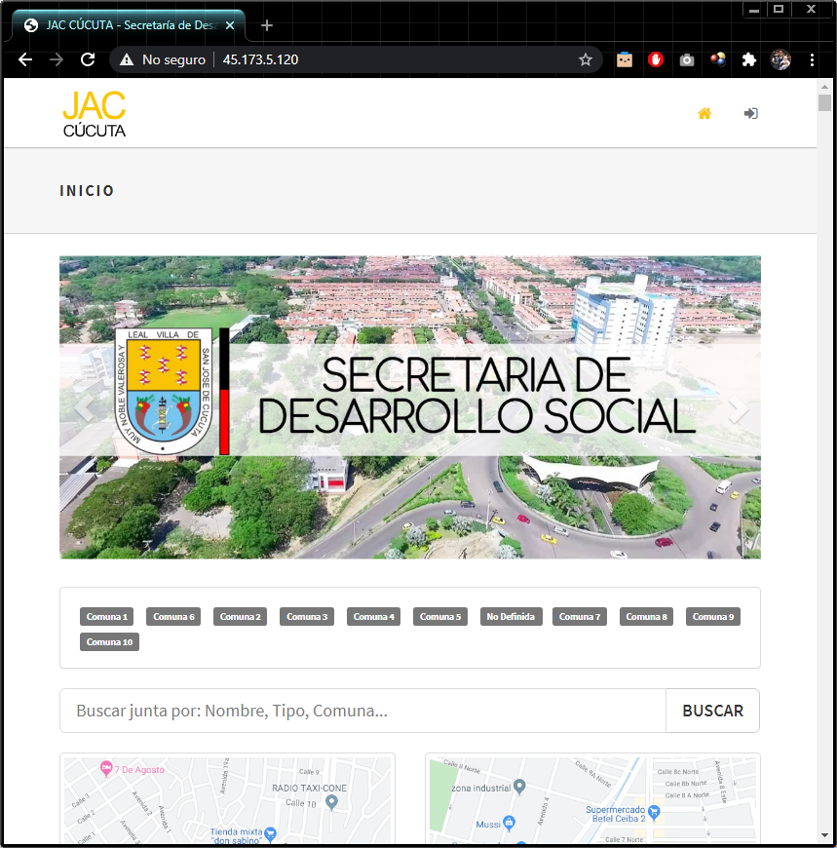Open a new browser tab
837x848 pixels.
coord(267,25)
